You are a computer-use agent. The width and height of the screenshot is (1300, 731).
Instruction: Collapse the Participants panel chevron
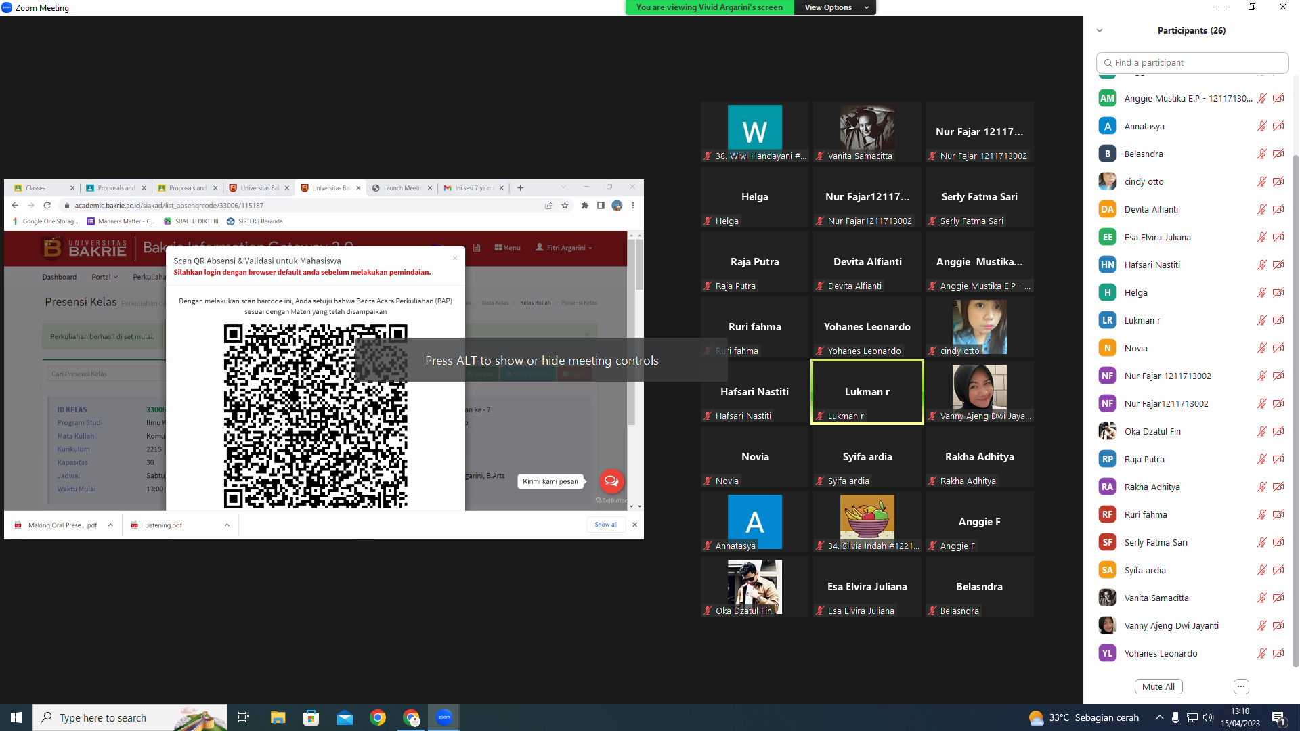coord(1100,30)
